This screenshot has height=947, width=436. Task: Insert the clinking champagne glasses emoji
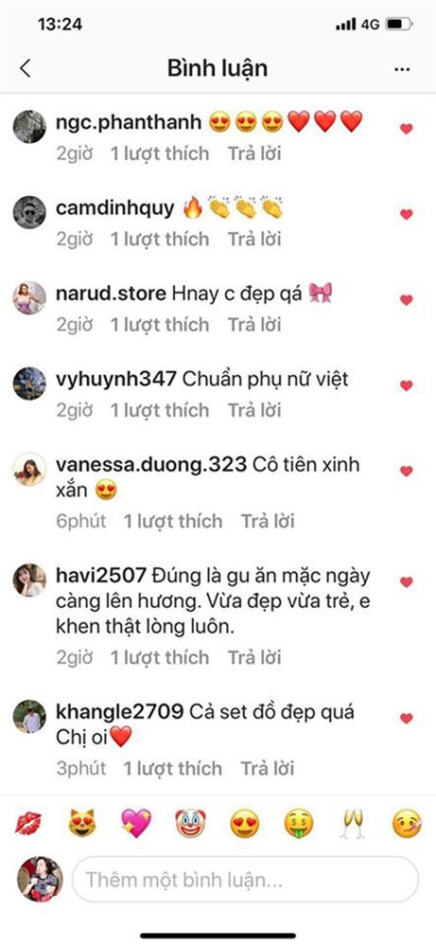click(x=352, y=823)
